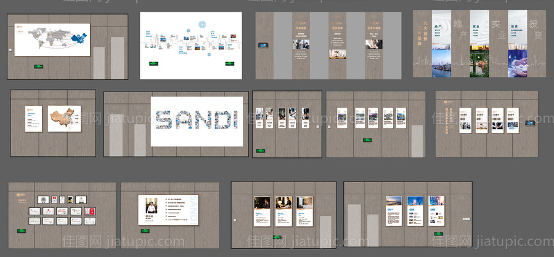This screenshot has width=554, height=257.
Task: Select the tan China map poster
Action: pyautogui.click(x=64, y=118)
